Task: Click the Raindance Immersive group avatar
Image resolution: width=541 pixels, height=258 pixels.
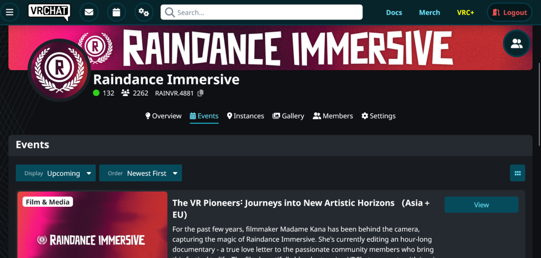Action: pos(59,70)
